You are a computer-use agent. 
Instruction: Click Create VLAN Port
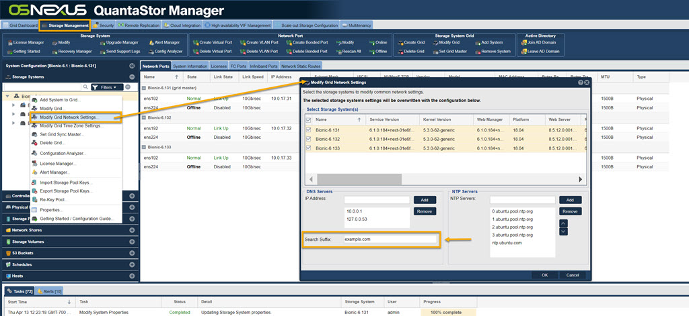(259, 42)
